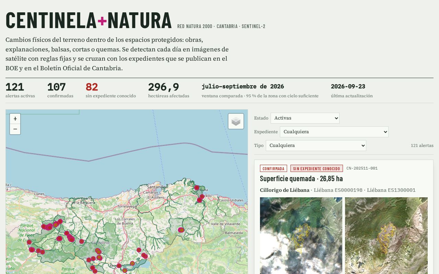Viewport: 439px width, 274px height.
Task: Click the Santander label on the map
Action: pyautogui.click(x=157, y=187)
